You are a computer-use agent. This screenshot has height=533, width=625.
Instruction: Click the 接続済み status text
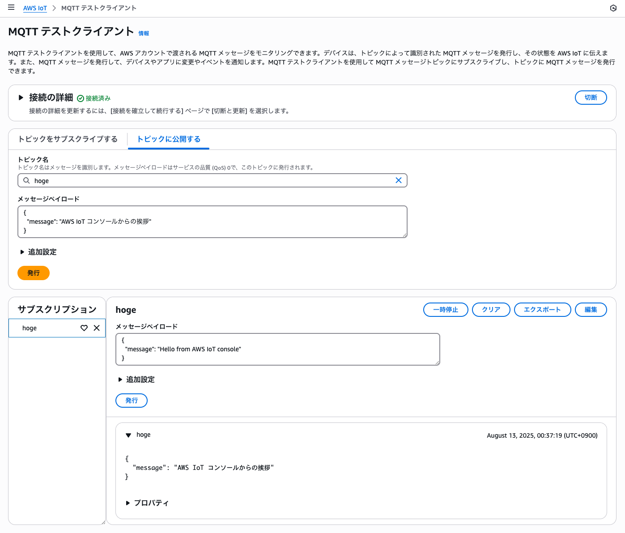tap(98, 98)
